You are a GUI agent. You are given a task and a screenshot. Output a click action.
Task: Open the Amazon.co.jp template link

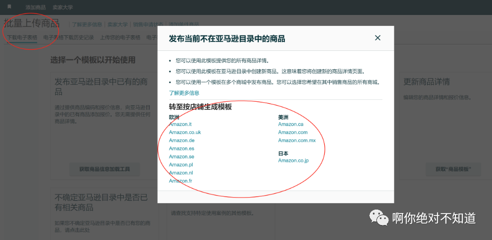[x=293, y=161]
